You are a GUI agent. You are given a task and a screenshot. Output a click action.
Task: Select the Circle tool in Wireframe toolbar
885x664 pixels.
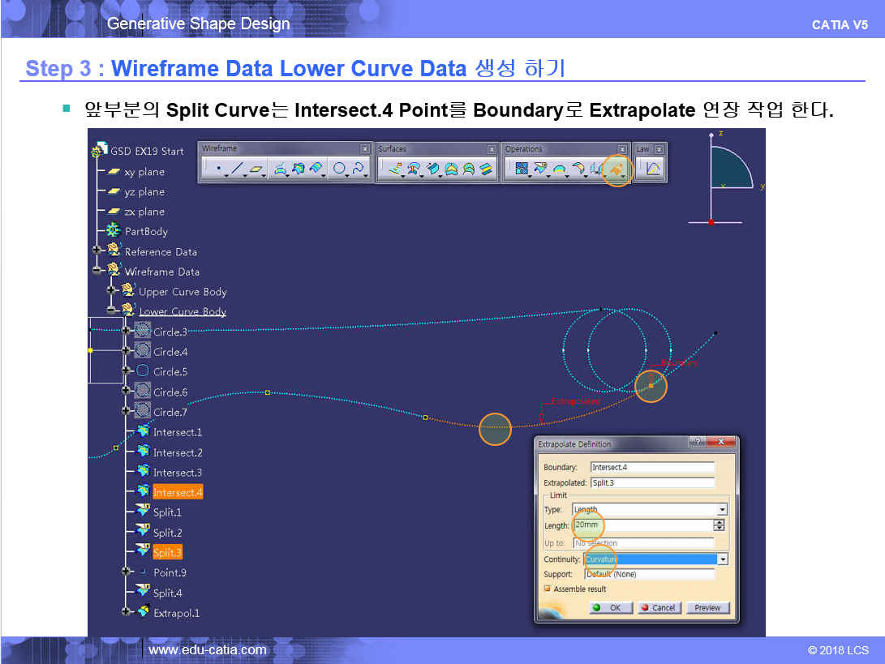click(x=339, y=169)
